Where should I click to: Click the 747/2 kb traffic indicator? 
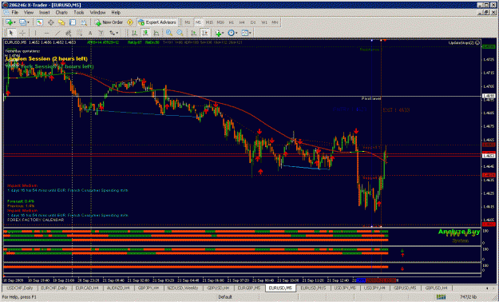(x=468, y=297)
